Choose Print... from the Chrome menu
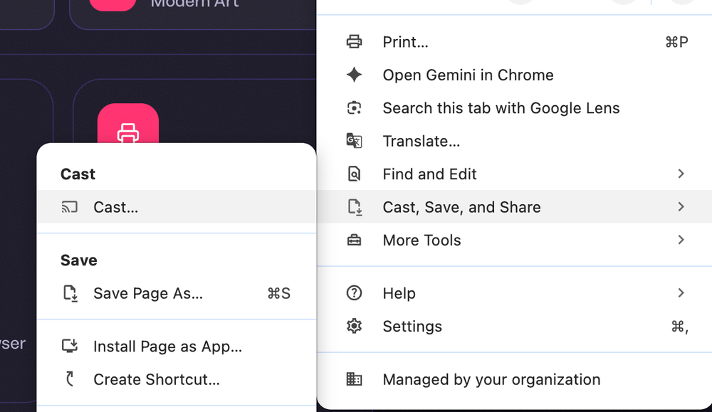This screenshot has height=412, width=712. [515, 42]
